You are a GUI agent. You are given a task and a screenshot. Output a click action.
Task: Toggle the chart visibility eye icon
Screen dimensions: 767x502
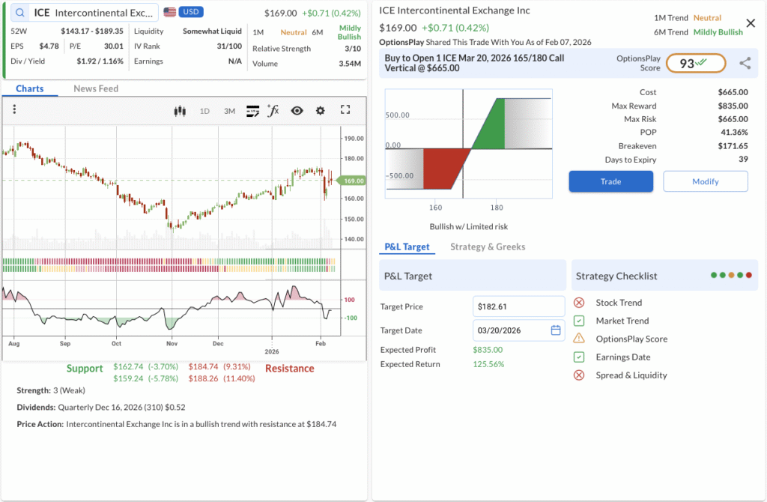[297, 111]
